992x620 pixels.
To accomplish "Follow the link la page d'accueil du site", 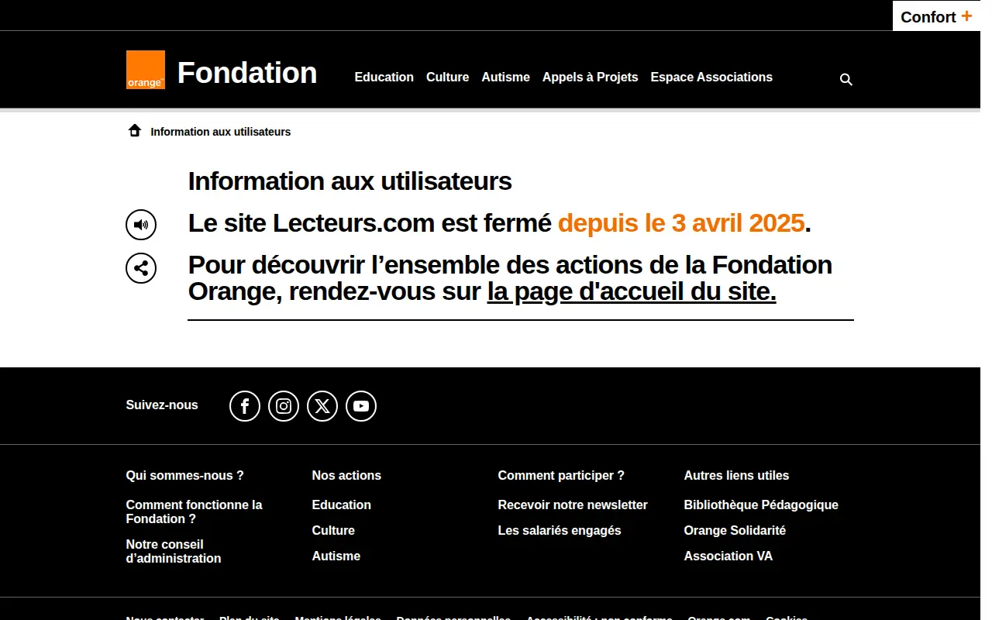I will point(632,292).
